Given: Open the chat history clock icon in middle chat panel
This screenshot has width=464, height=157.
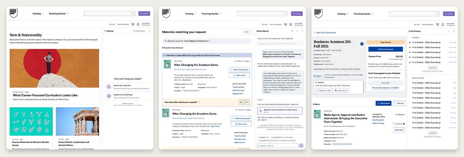Looking at the screenshot, I should tap(292, 31).
